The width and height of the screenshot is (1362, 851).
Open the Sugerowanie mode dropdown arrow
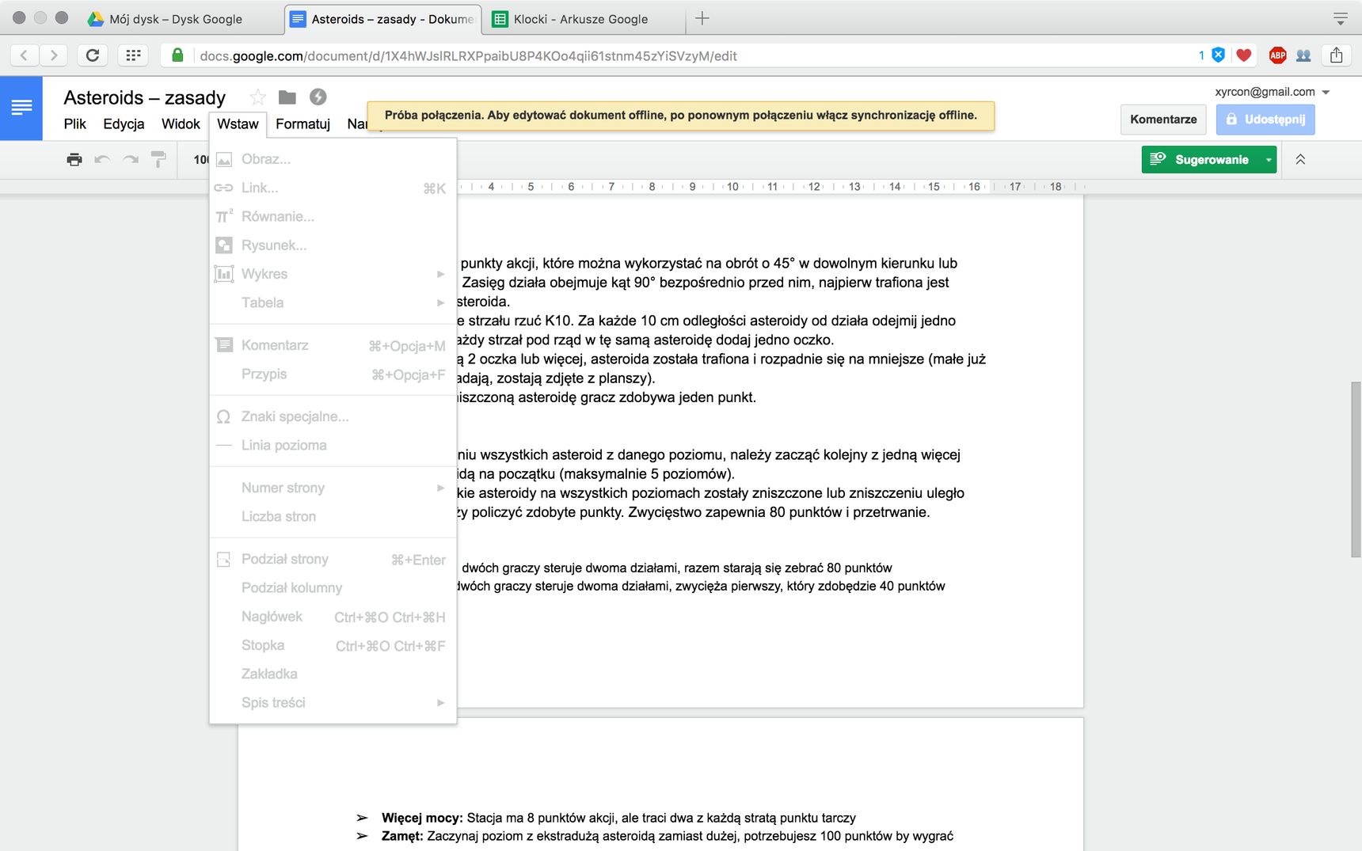tap(1269, 160)
